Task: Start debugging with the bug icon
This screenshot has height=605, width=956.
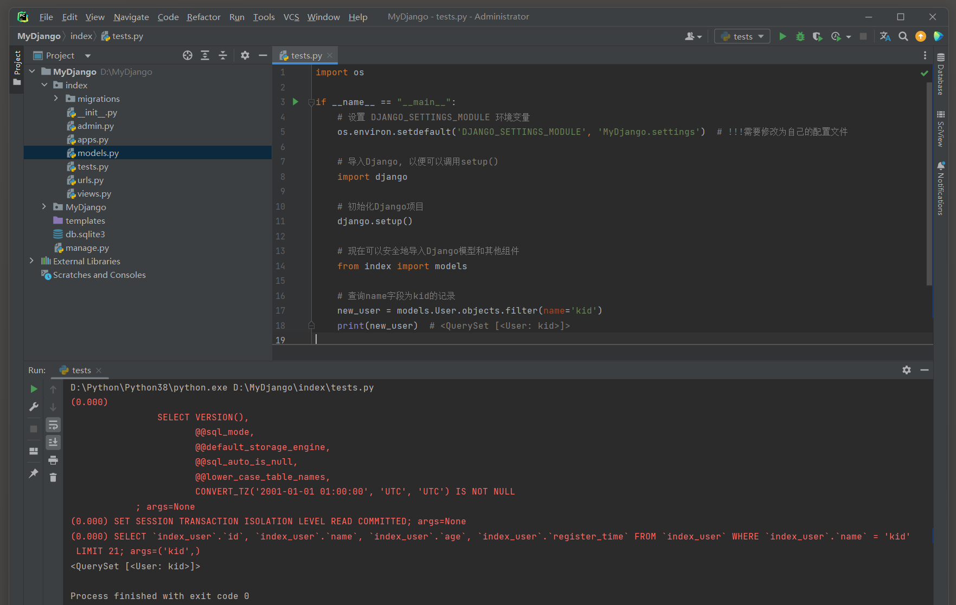Action: [800, 36]
